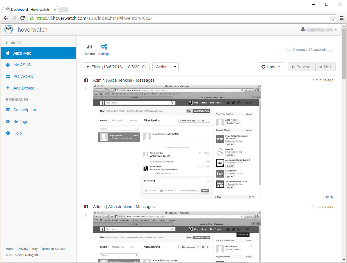Open the Action dropdown arrow
The width and height of the screenshot is (347, 263).
click(175, 67)
